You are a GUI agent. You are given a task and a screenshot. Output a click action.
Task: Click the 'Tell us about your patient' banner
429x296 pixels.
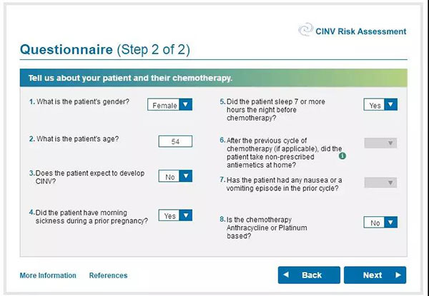pyautogui.click(x=213, y=78)
